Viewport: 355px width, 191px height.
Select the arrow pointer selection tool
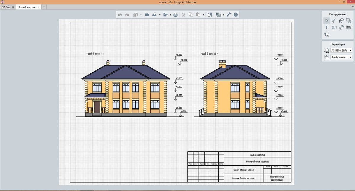click(327, 21)
